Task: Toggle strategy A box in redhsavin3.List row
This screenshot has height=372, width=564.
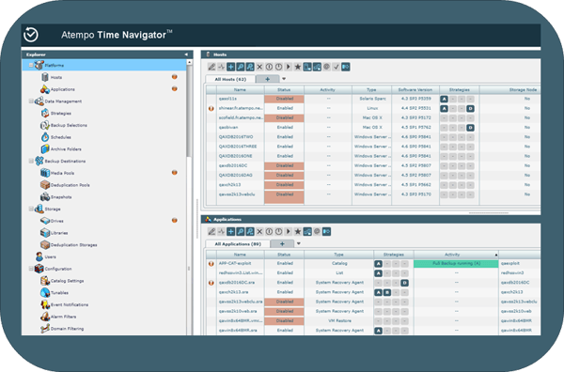Action: coord(379,273)
